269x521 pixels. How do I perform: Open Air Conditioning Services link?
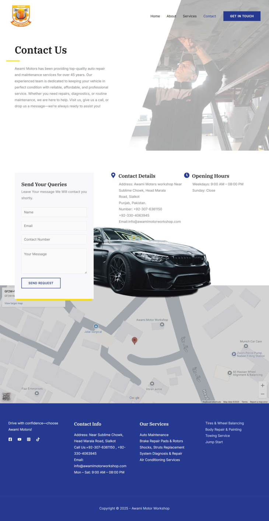pos(160,460)
